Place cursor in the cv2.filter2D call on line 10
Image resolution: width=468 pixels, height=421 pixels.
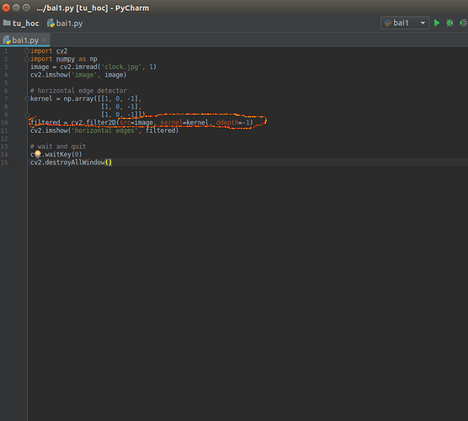[x=93, y=123]
